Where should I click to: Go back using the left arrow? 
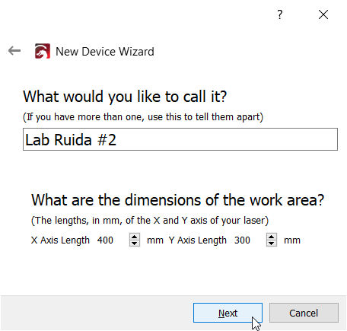click(14, 51)
